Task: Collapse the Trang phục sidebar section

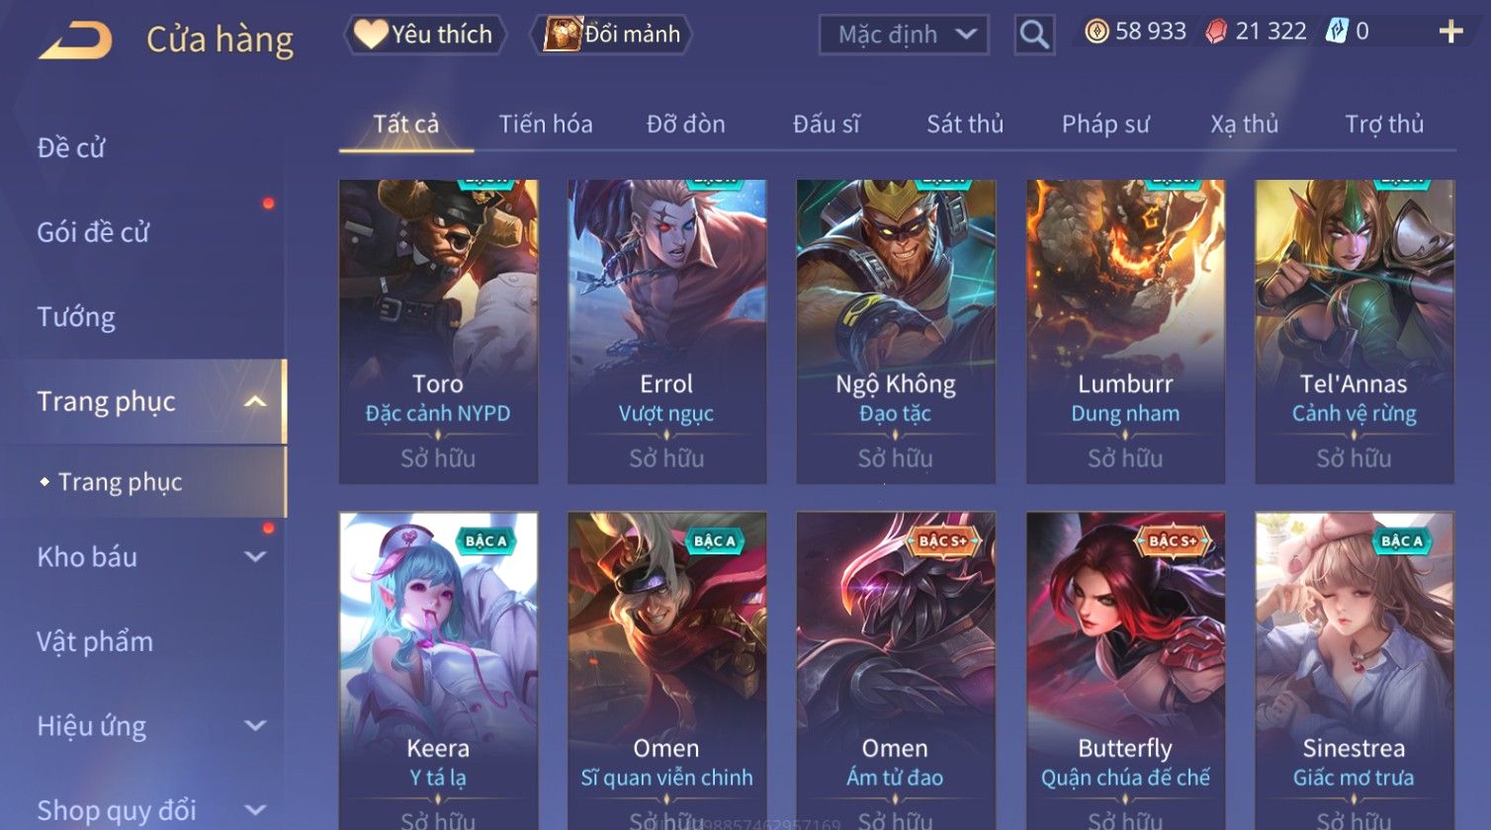Action: pyautogui.click(x=255, y=401)
